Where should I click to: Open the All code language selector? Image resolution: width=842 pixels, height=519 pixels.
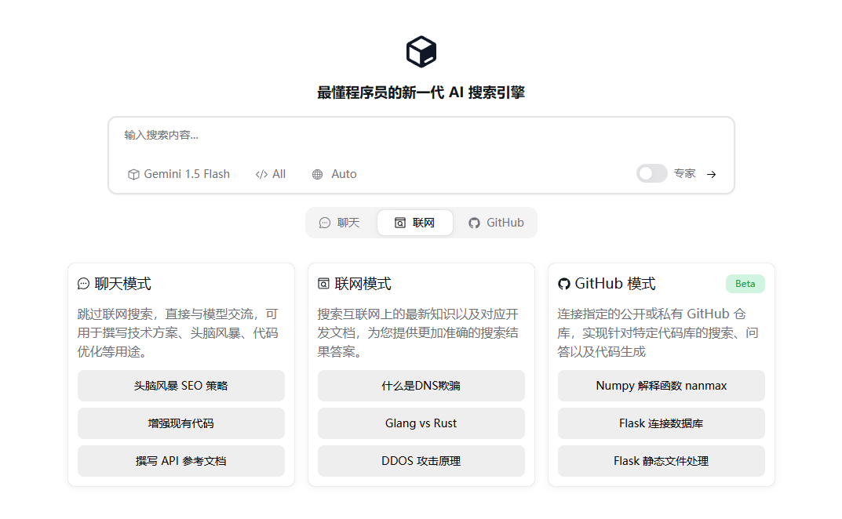(x=271, y=174)
